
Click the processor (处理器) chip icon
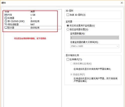(x=6, y=18)
